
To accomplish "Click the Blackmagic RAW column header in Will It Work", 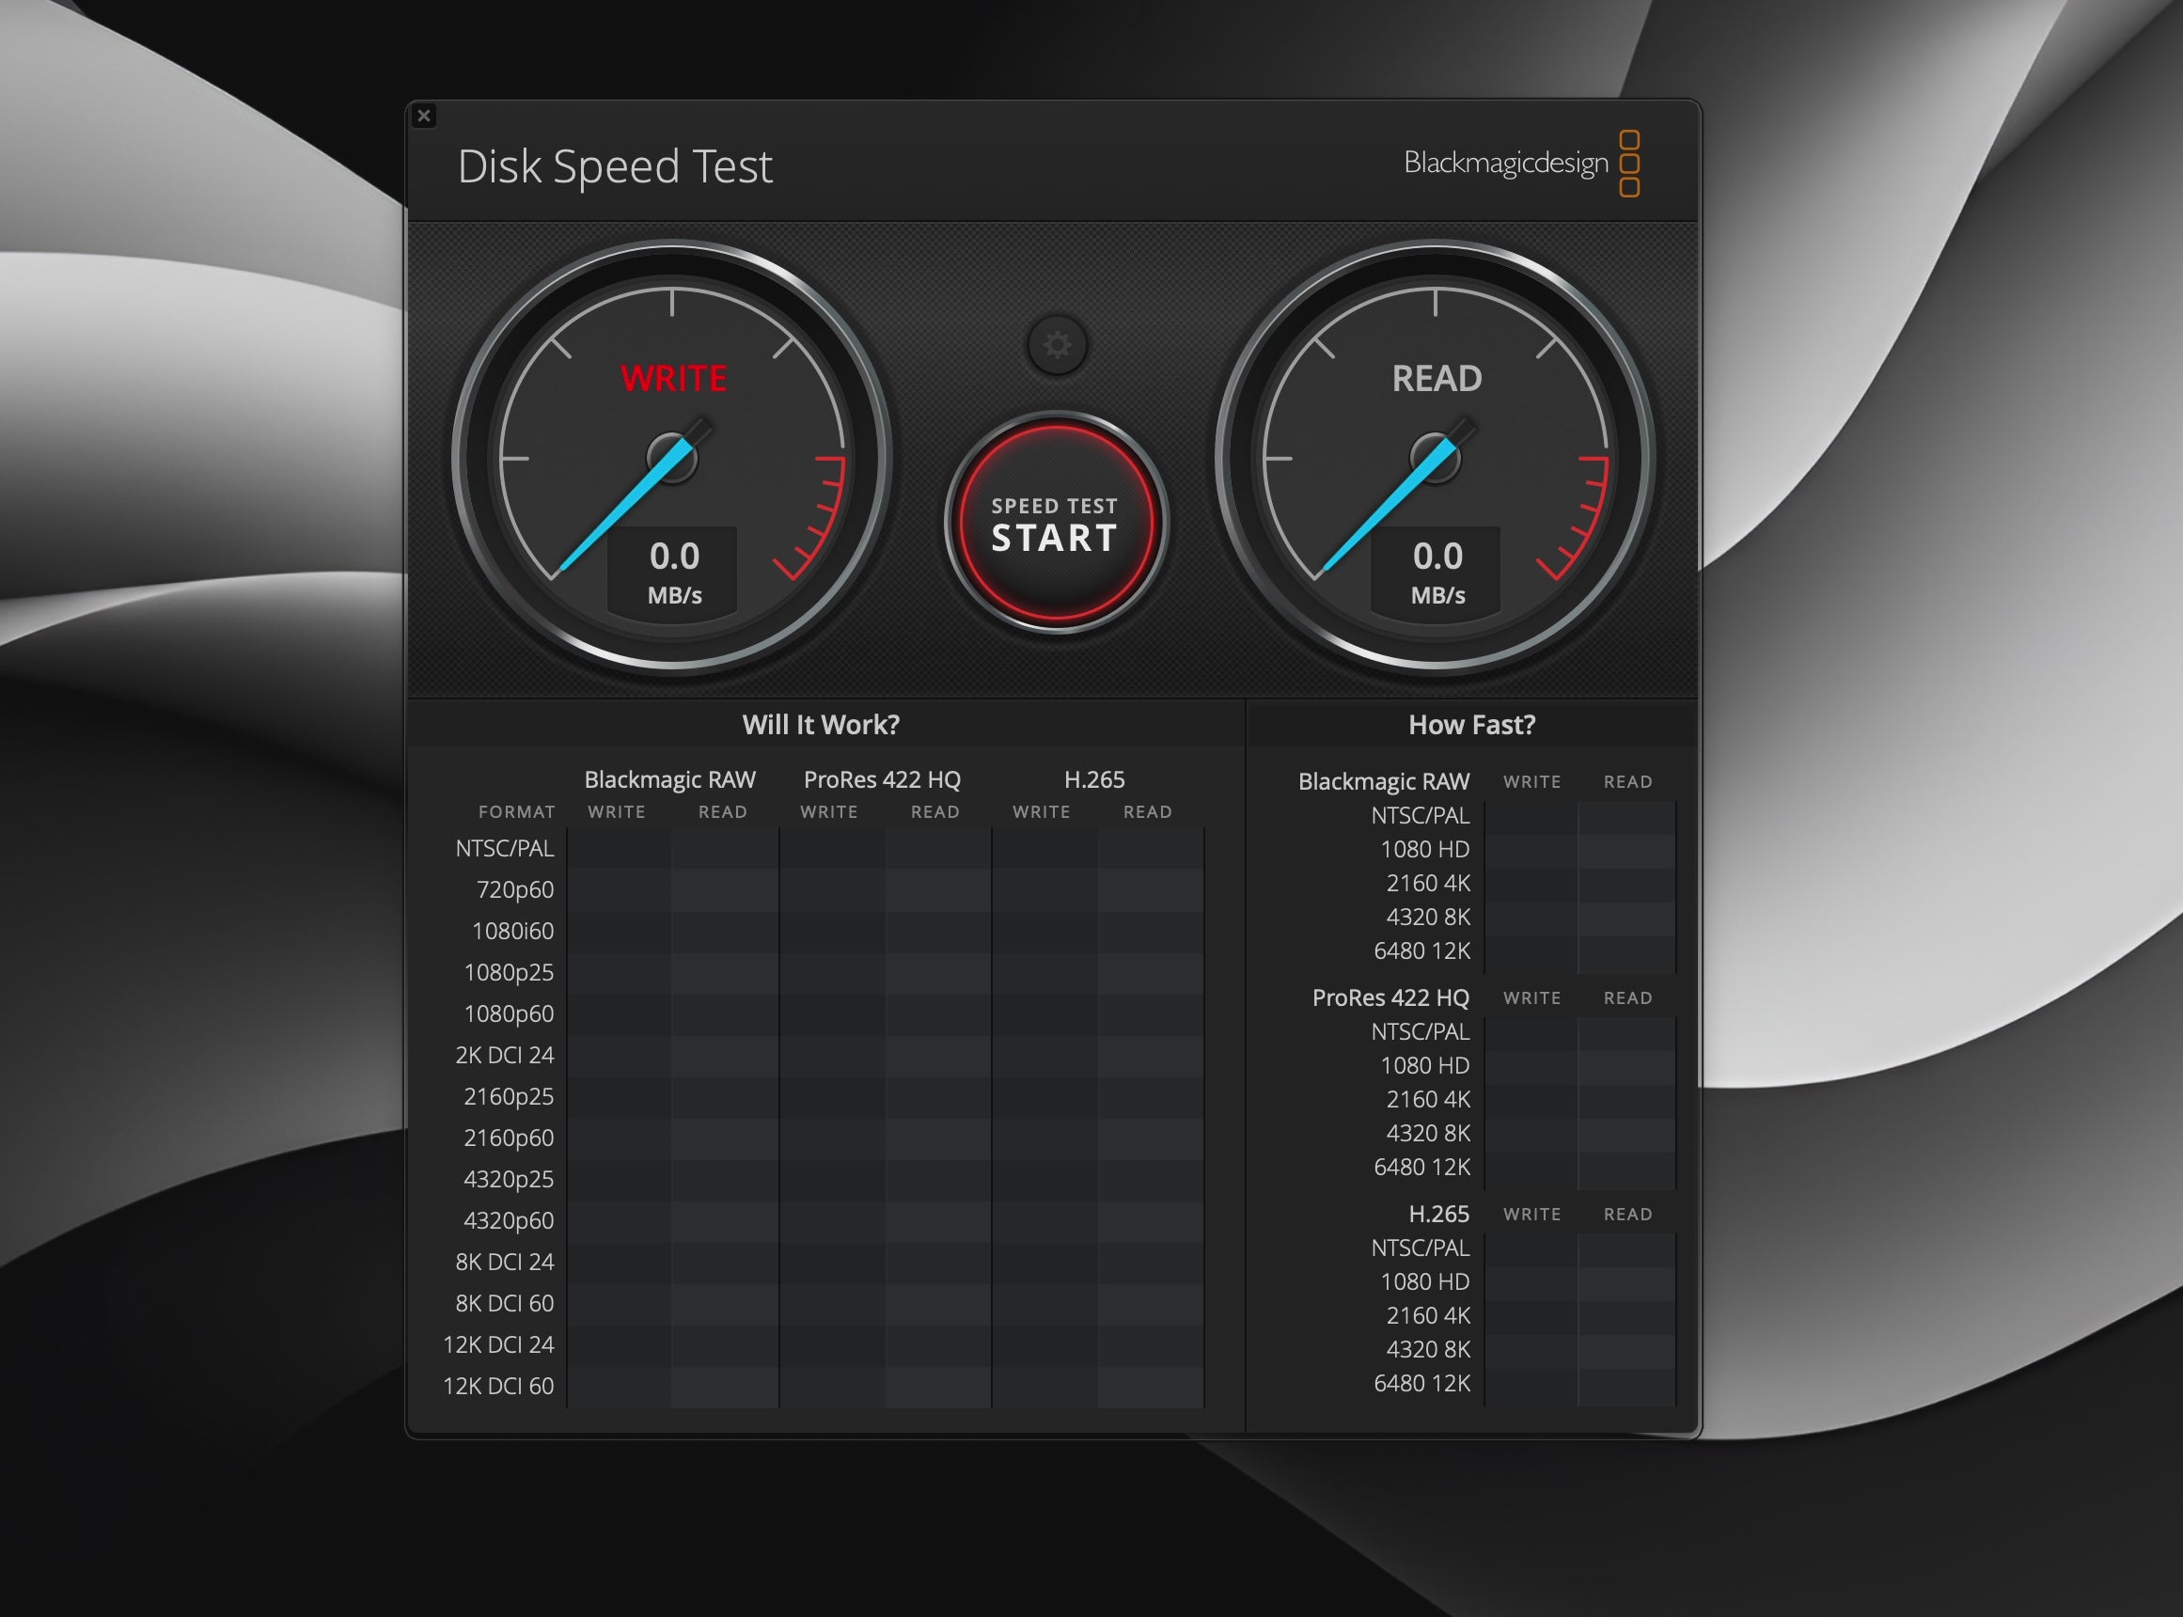I will (669, 779).
